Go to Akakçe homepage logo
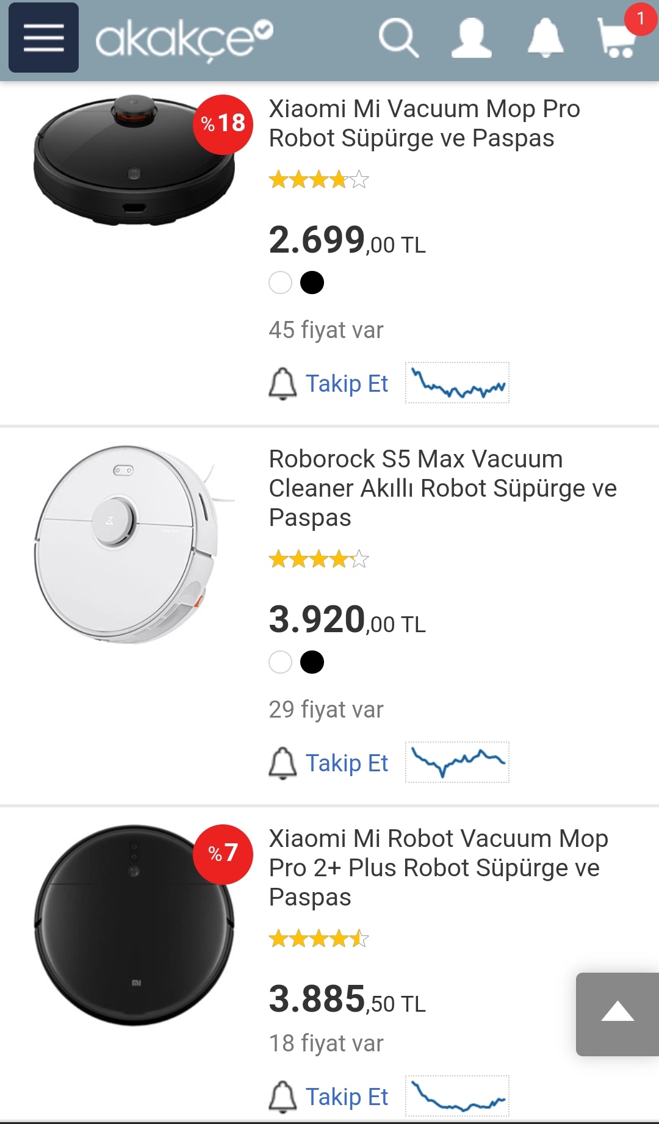Image resolution: width=659 pixels, height=1124 pixels. (184, 39)
